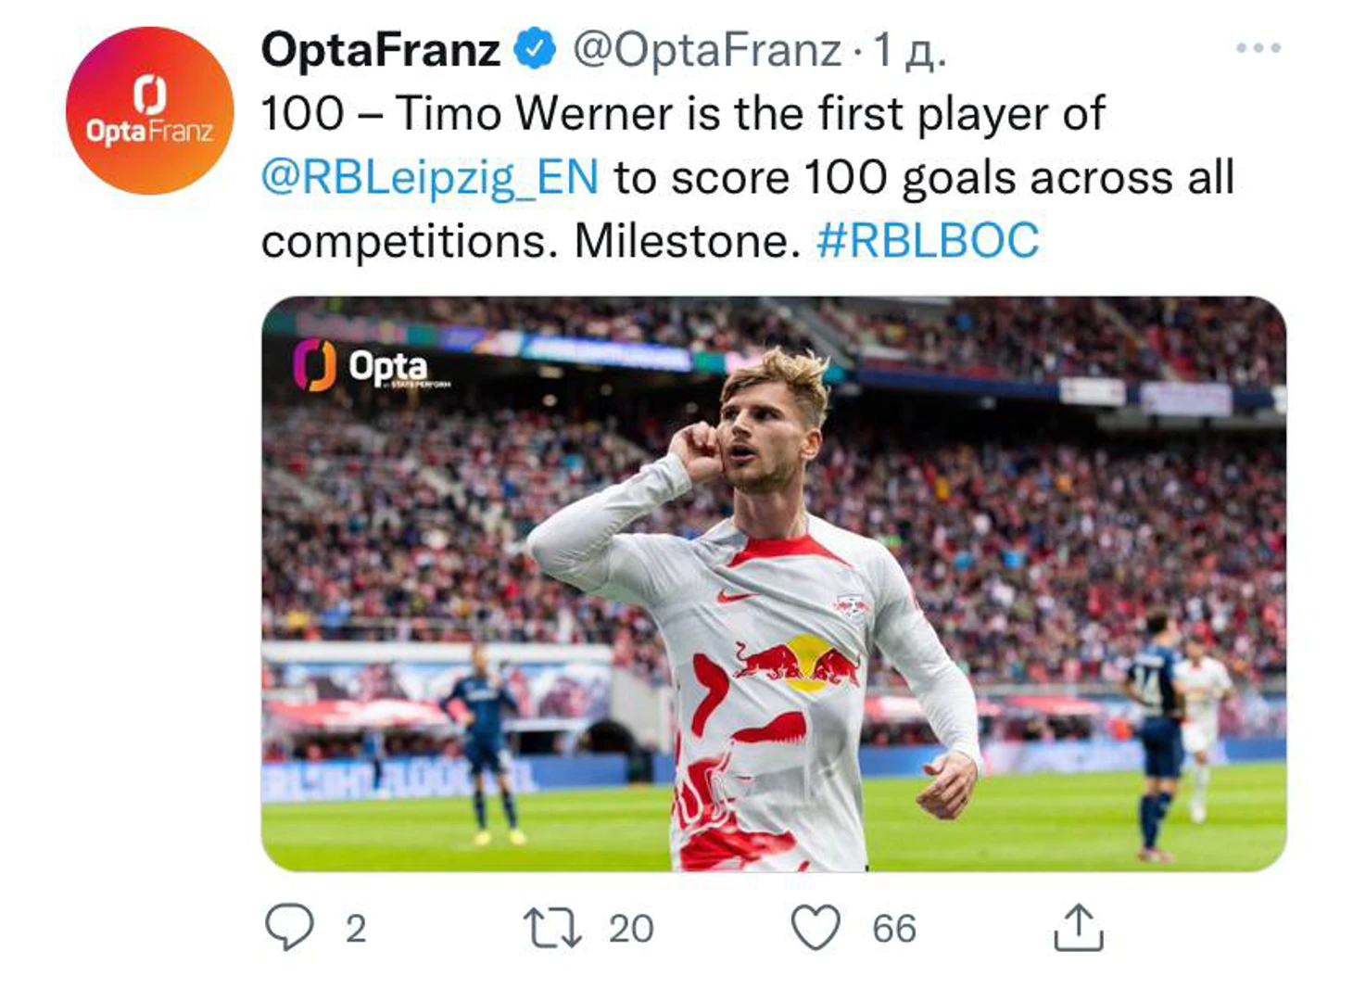Open the #RBLBOC hashtag

pyautogui.click(x=927, y=241)
